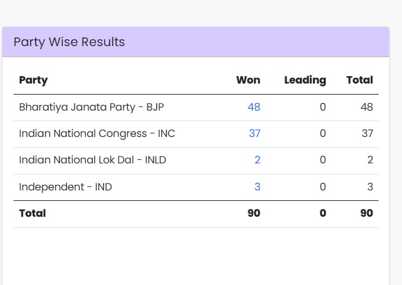Click the Leading value in the INLD row

click(323, 160)
